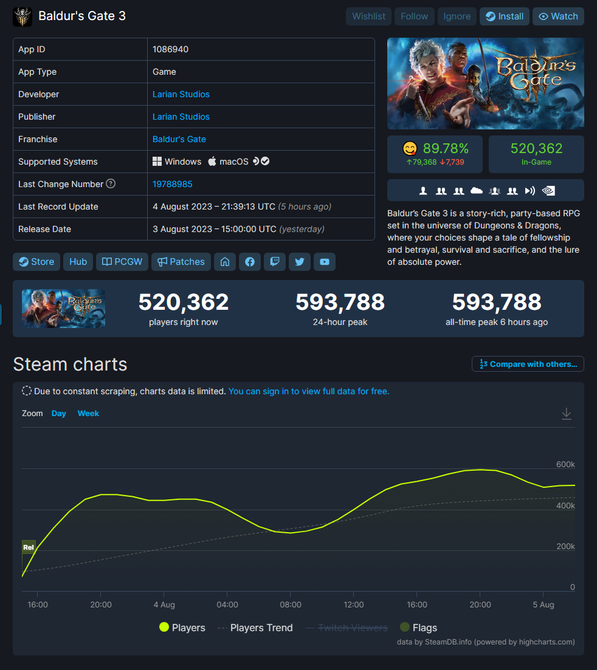Click the eye icon in Watch button
Image resolution: width=597 pixels, height=670 pixels.
point(543,16)
